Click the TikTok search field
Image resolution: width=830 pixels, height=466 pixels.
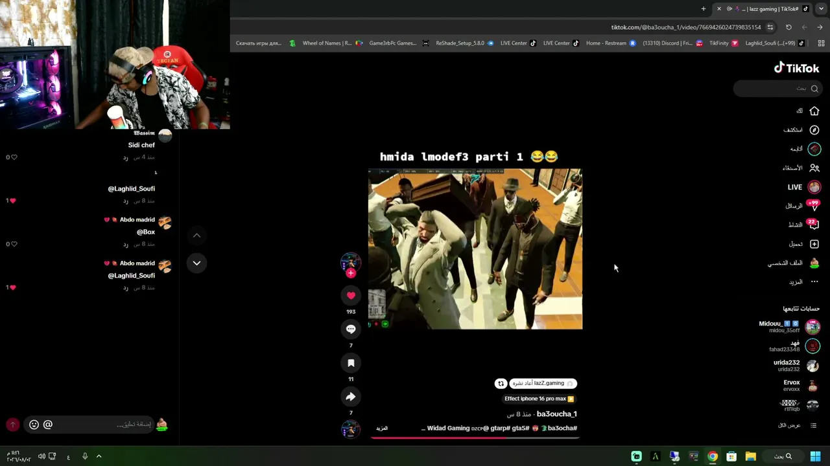pyautogui.click(x=777, y=89)
